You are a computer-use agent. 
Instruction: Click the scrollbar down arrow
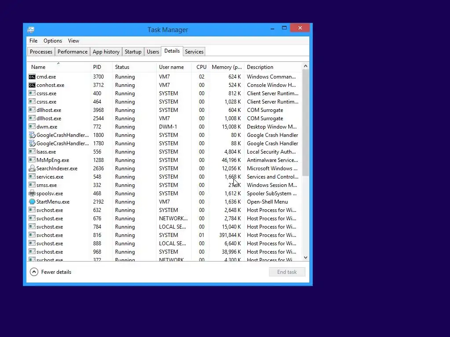[x=306, y=258]
